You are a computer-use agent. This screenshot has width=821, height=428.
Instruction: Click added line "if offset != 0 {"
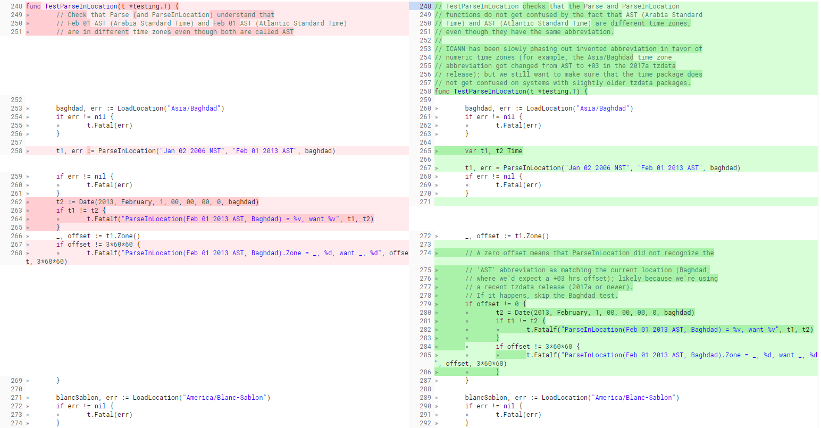[x=496, y=304]
